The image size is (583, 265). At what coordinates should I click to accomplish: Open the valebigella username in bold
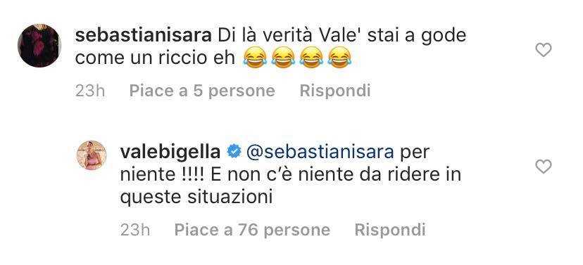click(170, 153)
